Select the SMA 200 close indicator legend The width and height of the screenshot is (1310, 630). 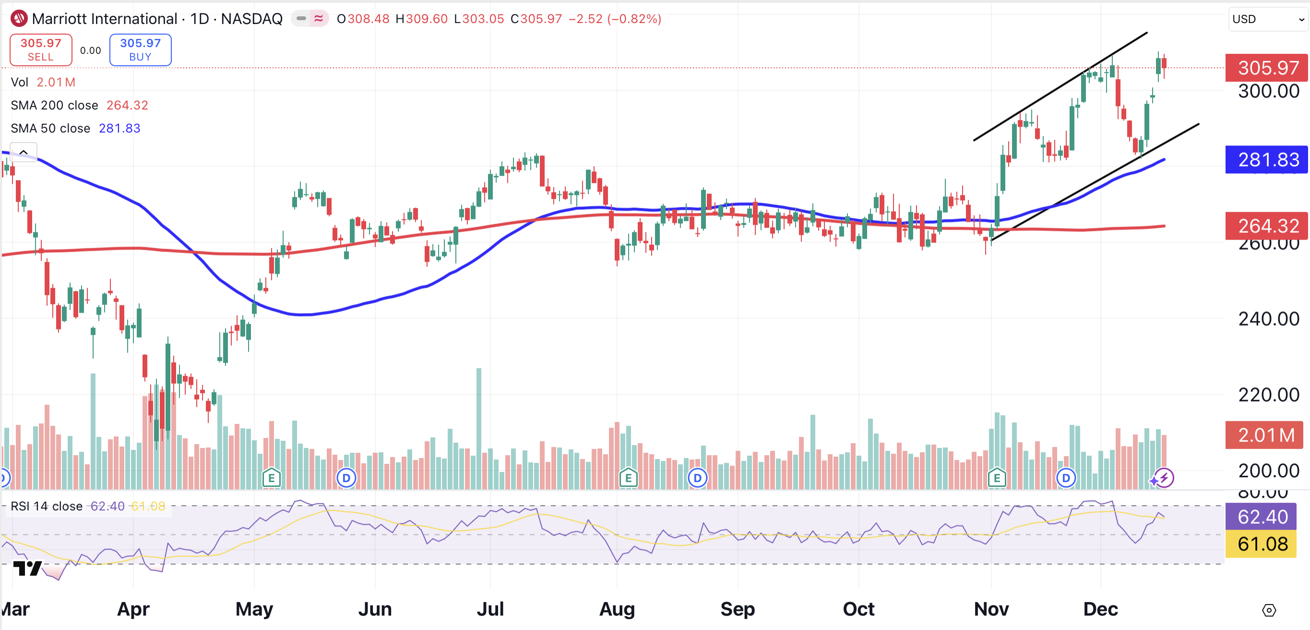[x=54, y=105]
